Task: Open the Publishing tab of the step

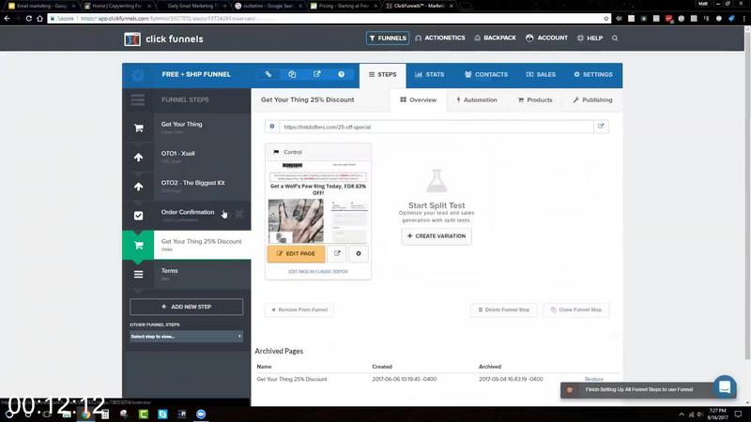Action: click(592, 100)
